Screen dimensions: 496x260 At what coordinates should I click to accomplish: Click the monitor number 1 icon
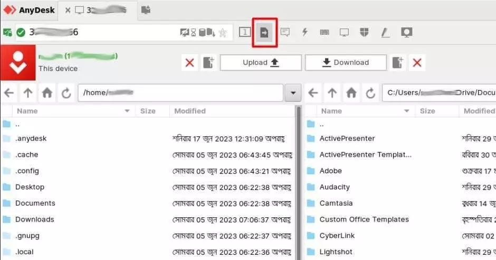pos(245,32)
